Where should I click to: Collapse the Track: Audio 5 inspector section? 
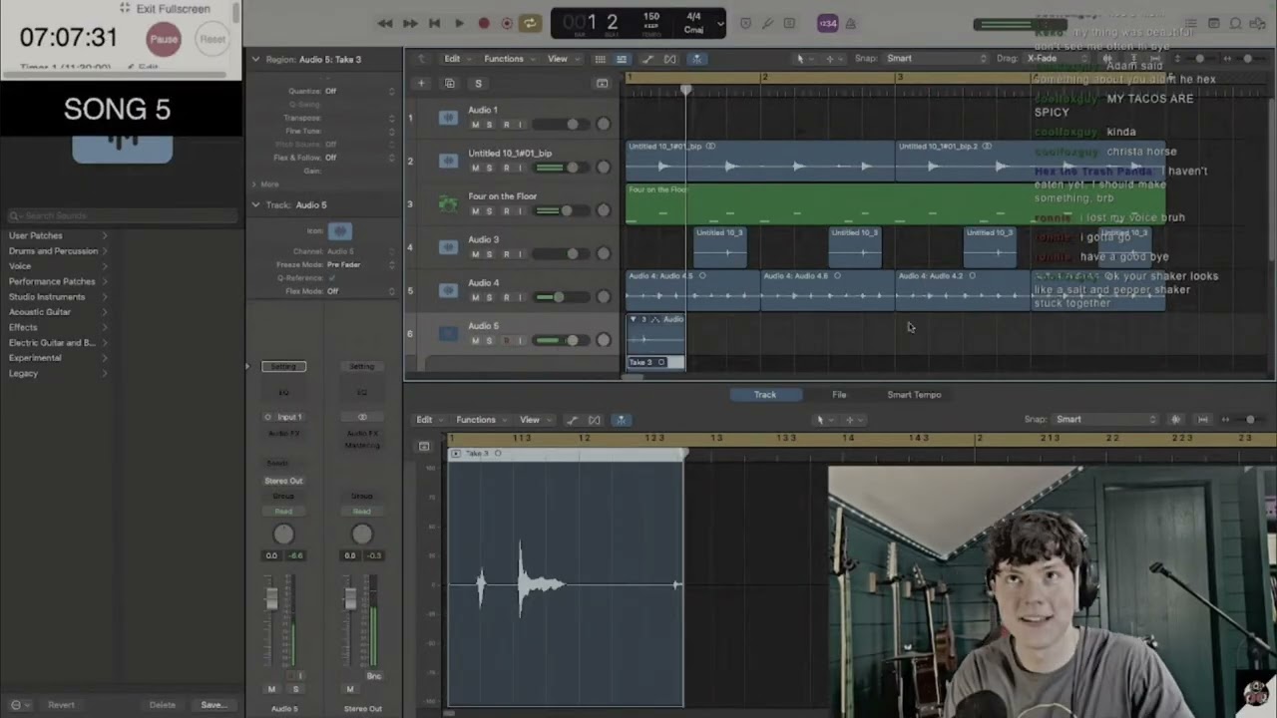coord(255,204)
